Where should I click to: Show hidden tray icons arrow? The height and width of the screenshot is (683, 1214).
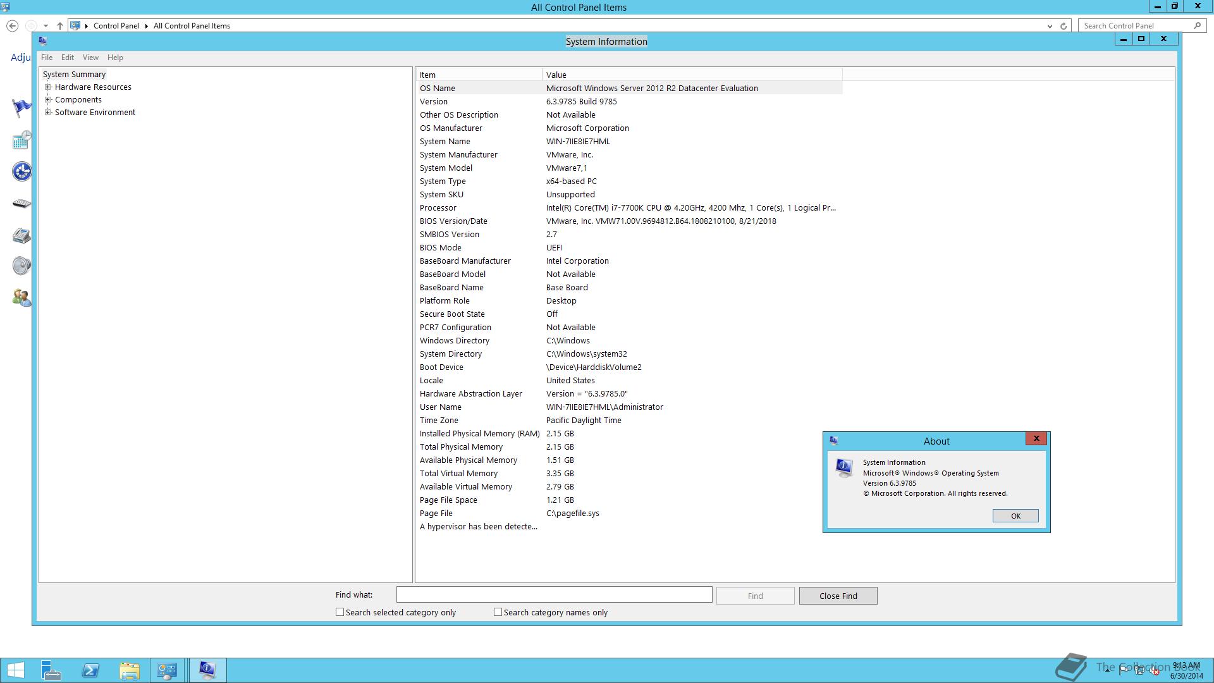[1107, 670]
